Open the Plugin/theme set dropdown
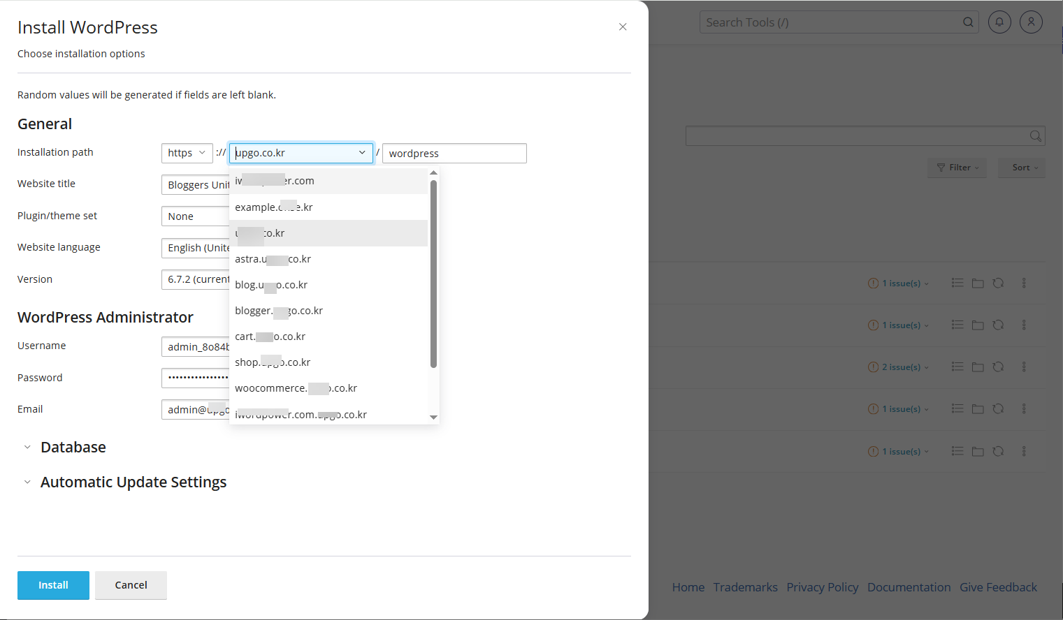Image resolution: width=1063 pixels, height=620 pixels. pyautogui.click(x=196, y=216)
